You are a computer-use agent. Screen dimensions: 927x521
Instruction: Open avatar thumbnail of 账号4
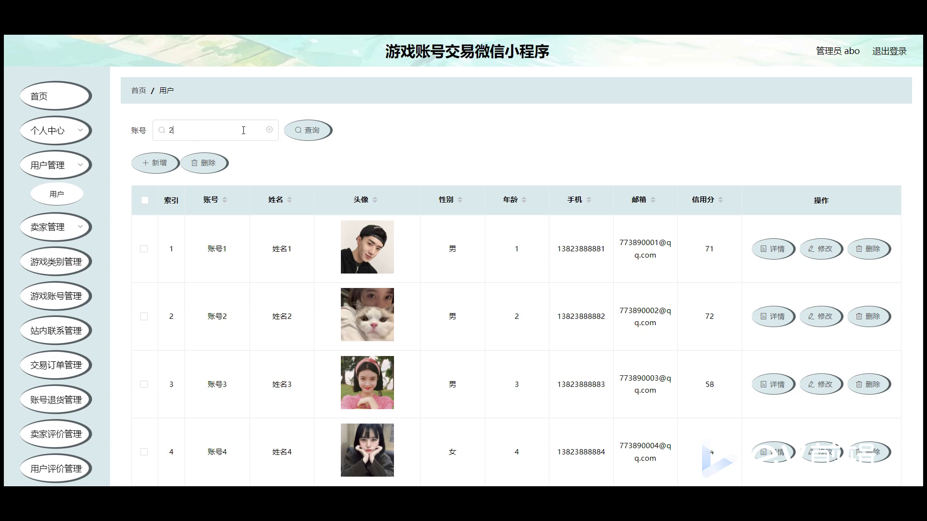[x=367, y=450]
